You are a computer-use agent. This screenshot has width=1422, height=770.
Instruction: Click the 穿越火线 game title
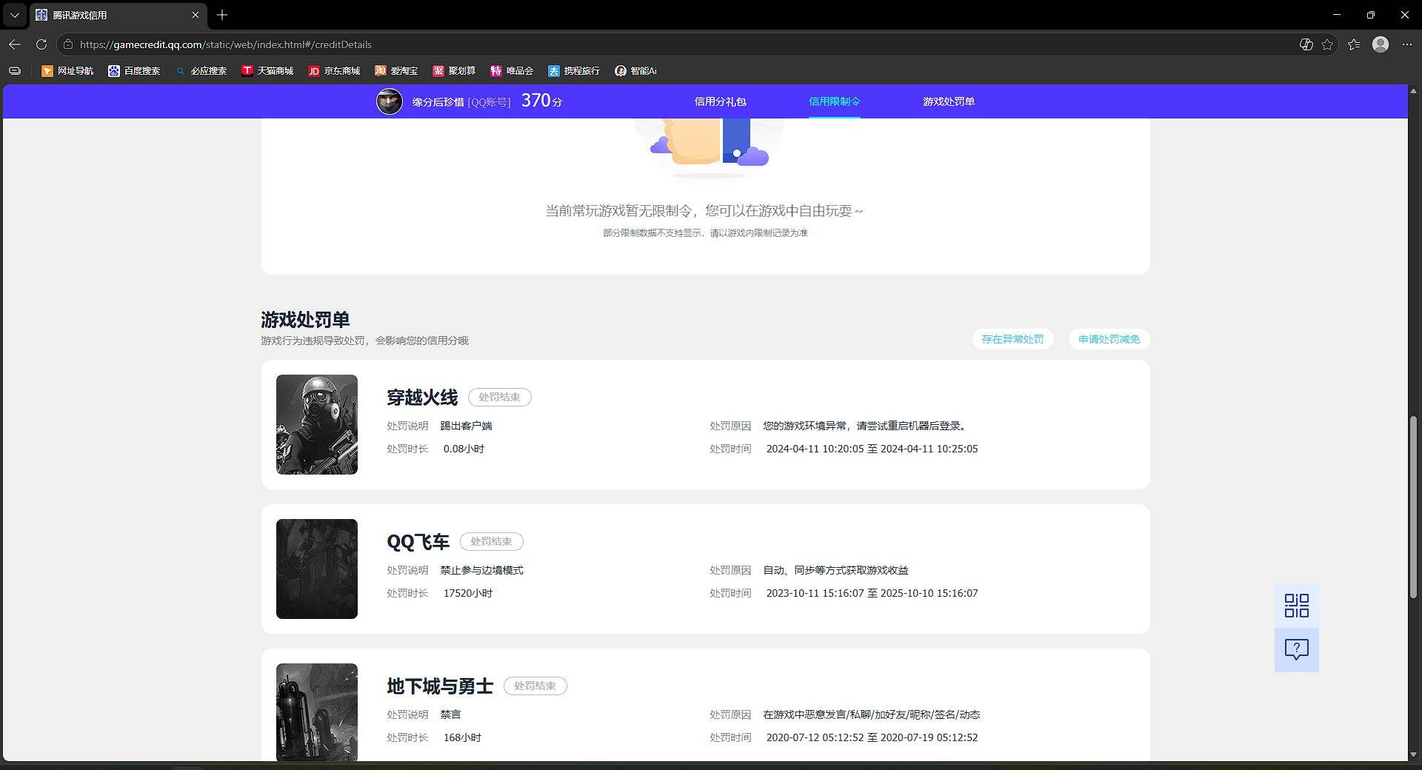422,398
